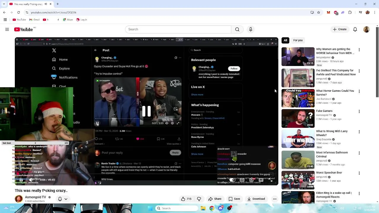Open more actions ellipsis below video
This screenshot has width=379, height=213.
pyautogui.click(x=275, y=199)
